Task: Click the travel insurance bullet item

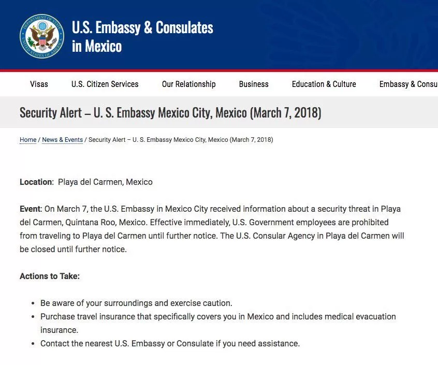Action: click(x=218, y=324)
